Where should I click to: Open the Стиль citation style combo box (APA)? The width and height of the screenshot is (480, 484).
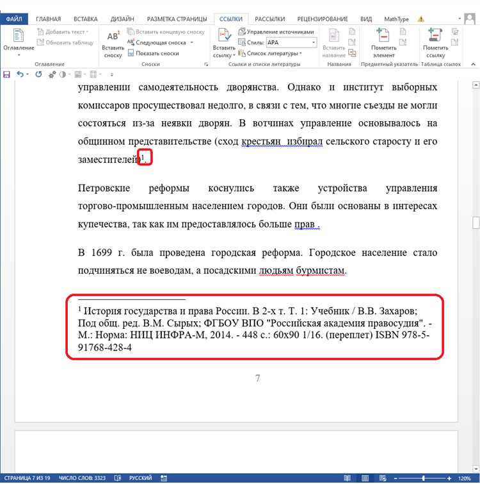[x=291, y=42]
